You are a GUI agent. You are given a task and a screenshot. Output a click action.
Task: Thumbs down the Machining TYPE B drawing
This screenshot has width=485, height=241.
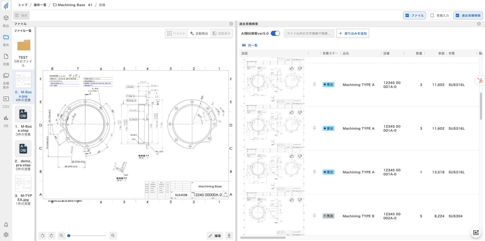300,200
